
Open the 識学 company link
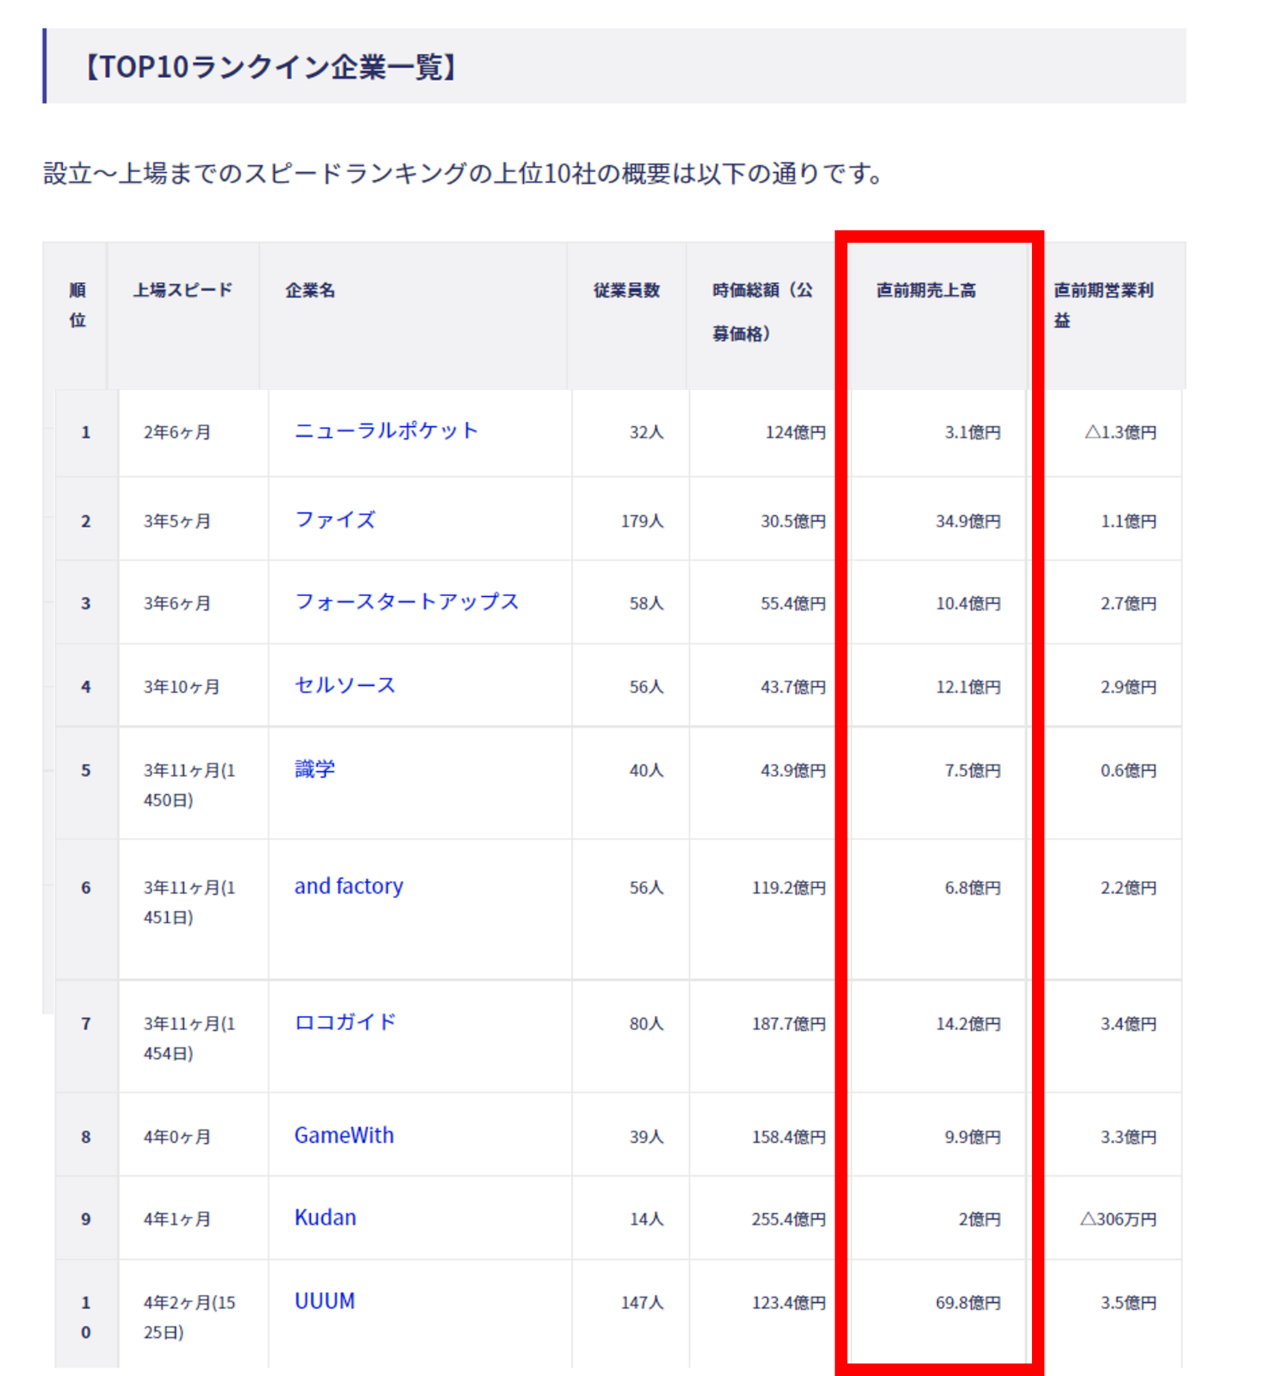(314, 769)
